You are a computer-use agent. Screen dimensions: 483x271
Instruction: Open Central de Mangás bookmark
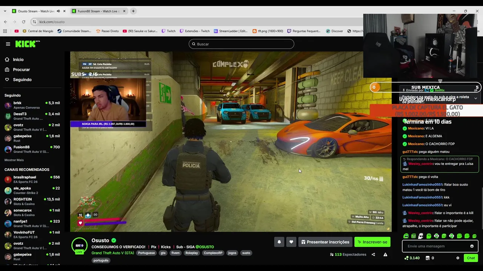(x=38, y=31)
